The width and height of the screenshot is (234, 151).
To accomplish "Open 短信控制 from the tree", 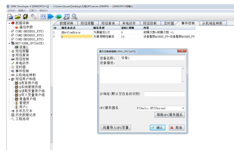I will click(22, 59).
